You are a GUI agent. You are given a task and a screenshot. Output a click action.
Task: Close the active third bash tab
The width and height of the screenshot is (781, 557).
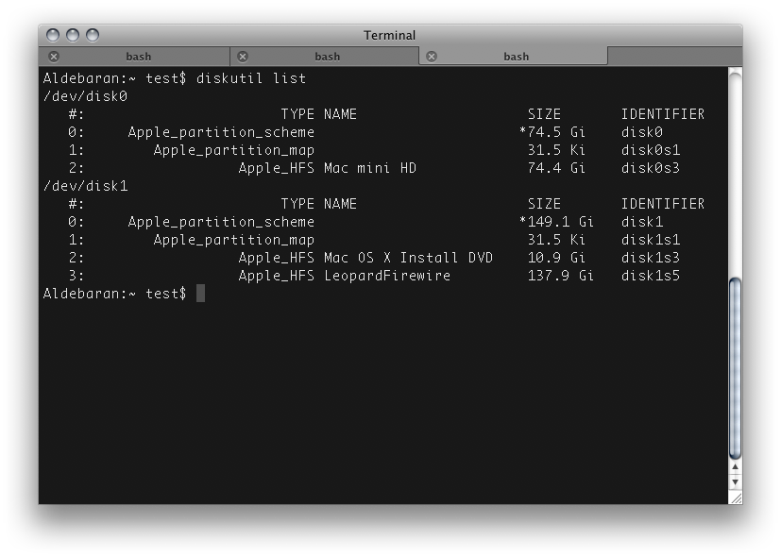(x=432, y=57)
